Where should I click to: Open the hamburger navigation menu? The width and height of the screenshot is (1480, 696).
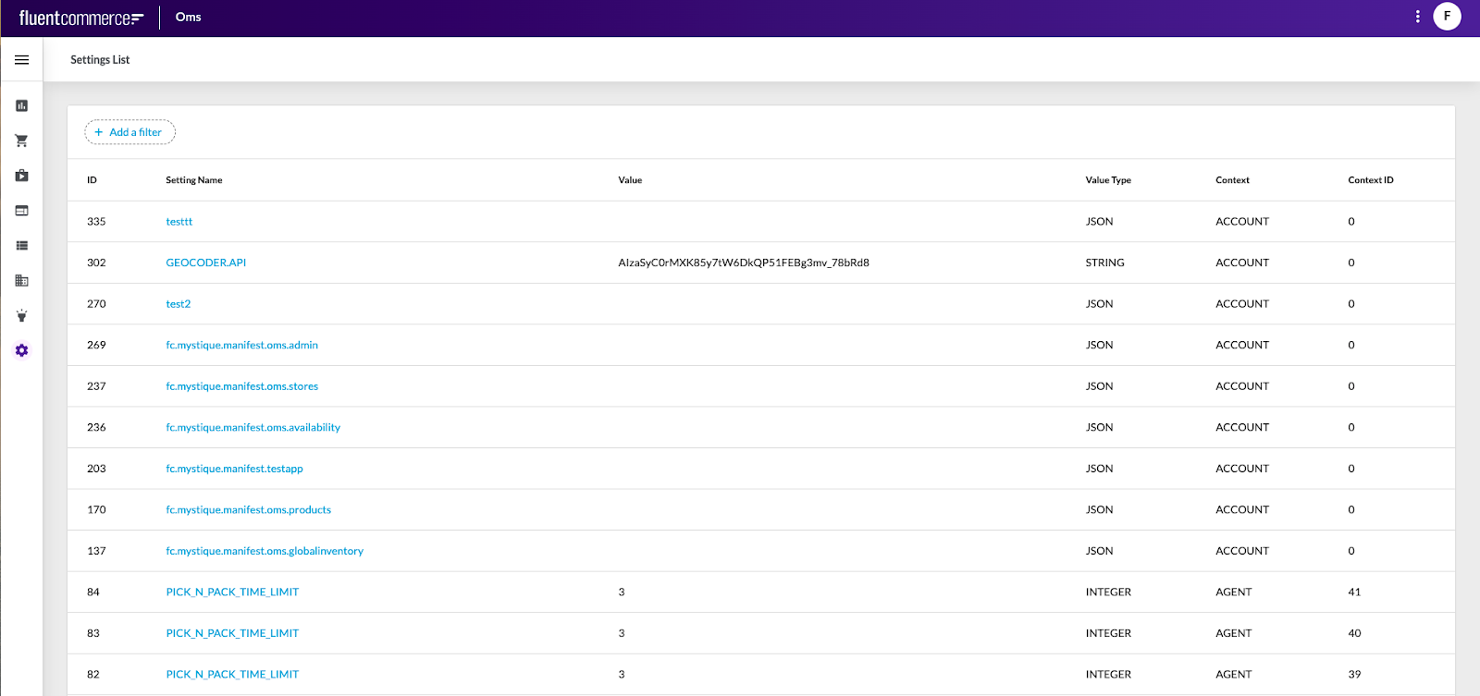(x=21, y=60)
